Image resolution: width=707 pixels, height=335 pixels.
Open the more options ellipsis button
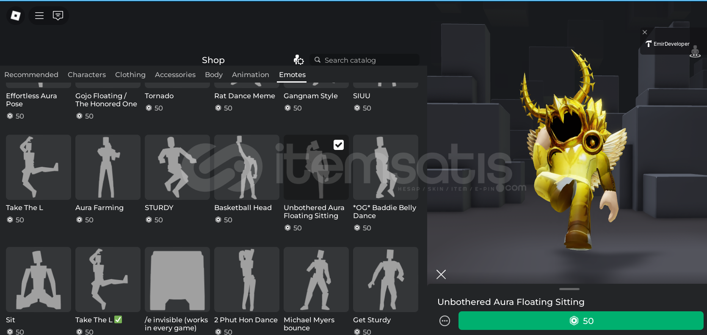445,321
